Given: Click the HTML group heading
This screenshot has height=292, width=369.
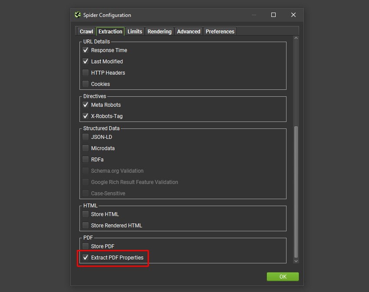Looking at the screenshot, I should pyautogui.click(x=90, y=206).
